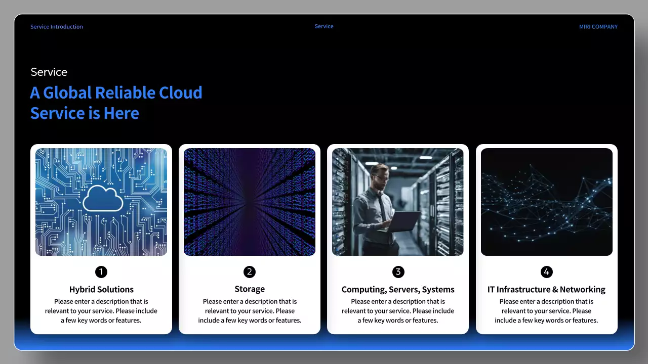Select the purple data matrix image
Screen dimensions: 648x364
[250, 201]
